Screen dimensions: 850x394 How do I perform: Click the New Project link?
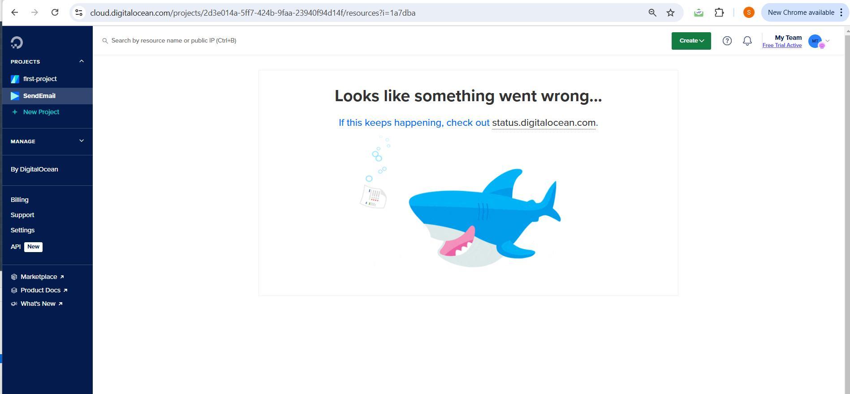point(41,112)
